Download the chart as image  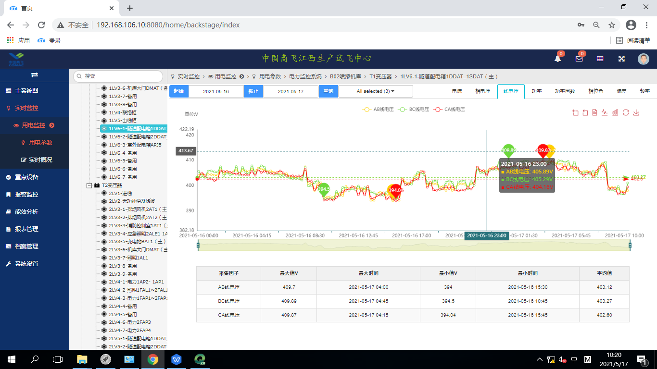(x=636, y=112)
